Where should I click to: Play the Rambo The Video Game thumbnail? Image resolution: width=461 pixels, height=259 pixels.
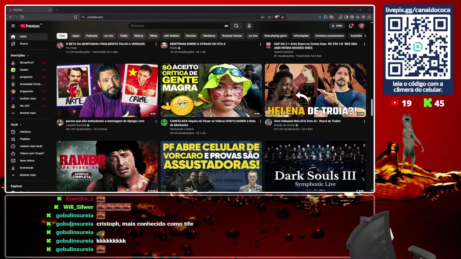pyautogui.click(x=107, y=166)
